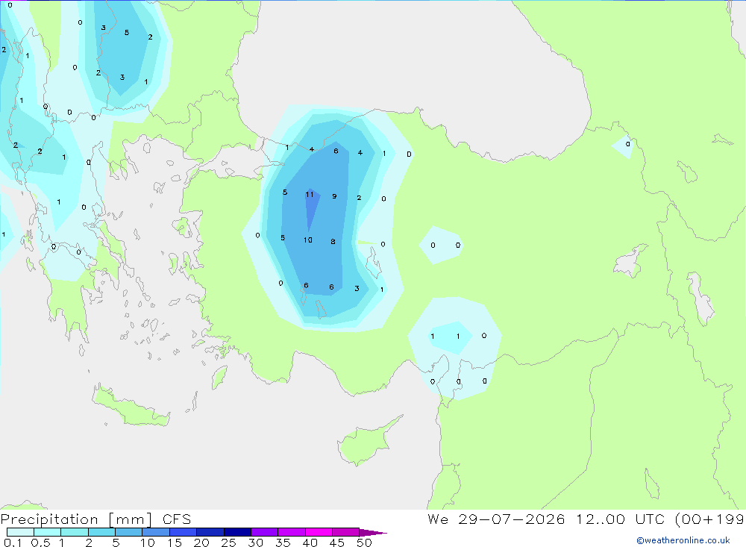746x547 pixels.
Task: Choose the 20–25 mm legend color swatch
Action: [x=210, y=532]
